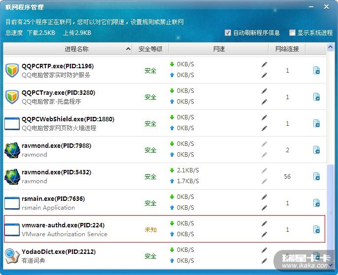Select ravmond.exe(PID:7988) process name
The height and width of the screenshot is (275, 338).
tap(57, 145)
